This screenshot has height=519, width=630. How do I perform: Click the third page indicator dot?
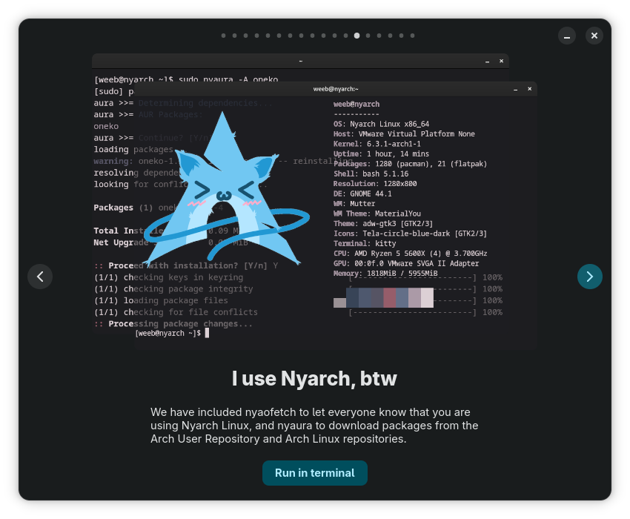[245, 36]
